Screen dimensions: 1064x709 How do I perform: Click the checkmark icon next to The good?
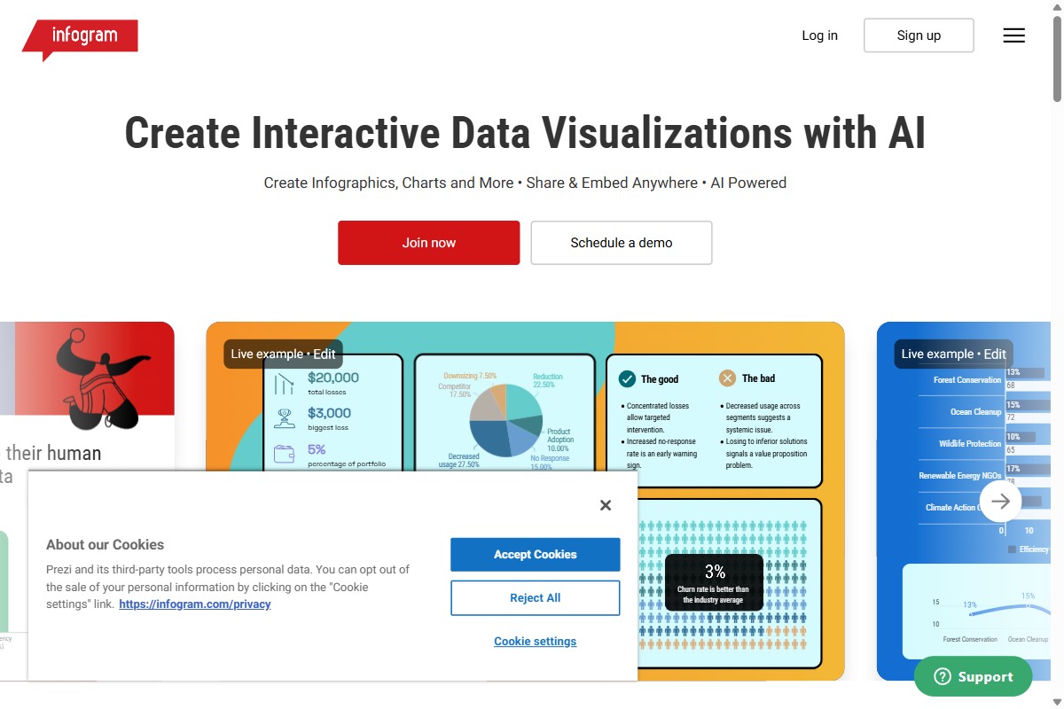[627, 378]
